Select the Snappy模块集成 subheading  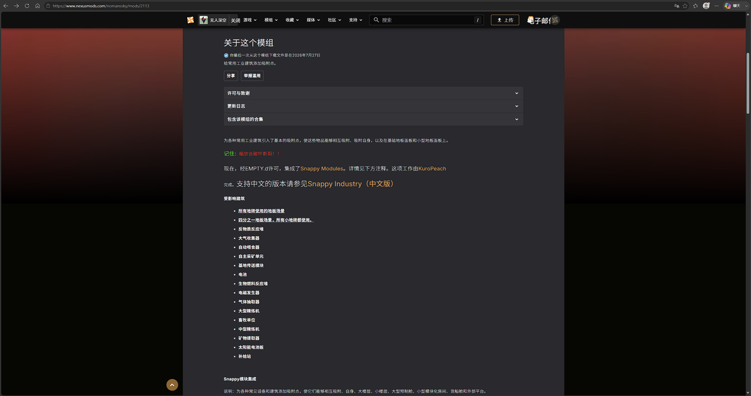pyautogui.click(x=240, y=379)
